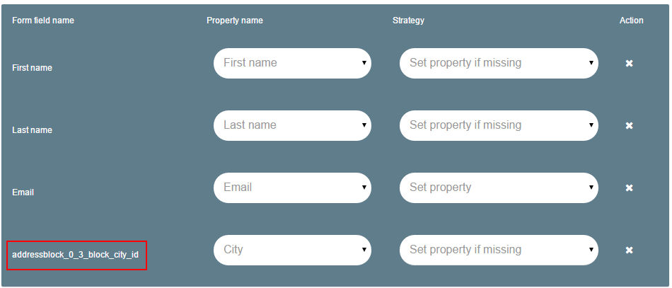Delete the Last name mapping row

click(x=629, y=126)
